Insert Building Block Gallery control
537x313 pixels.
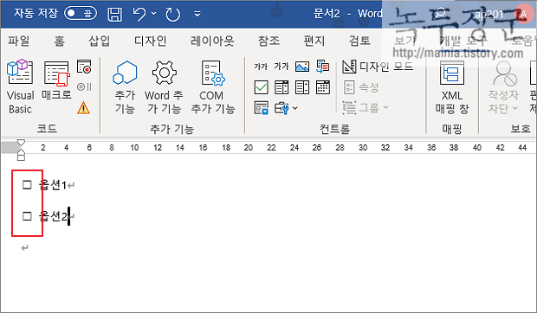tap(322, 67)
